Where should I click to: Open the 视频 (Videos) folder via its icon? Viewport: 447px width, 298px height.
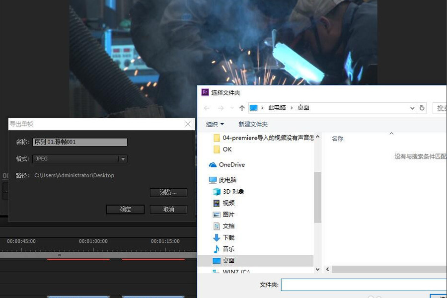click(x=216, y=203)
